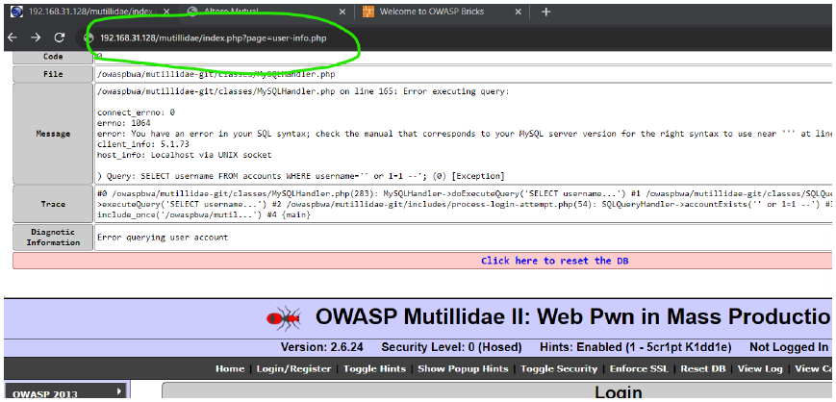Viewport: 836px width, 402px height.
Task: Click the address bar URL
Action: (x=214, y=38)
